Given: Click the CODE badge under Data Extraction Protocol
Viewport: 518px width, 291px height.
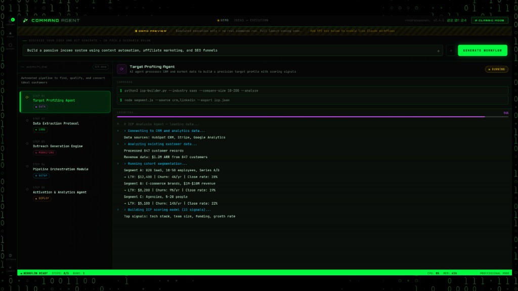Looking at the screenshot, I should coord(39,129).
